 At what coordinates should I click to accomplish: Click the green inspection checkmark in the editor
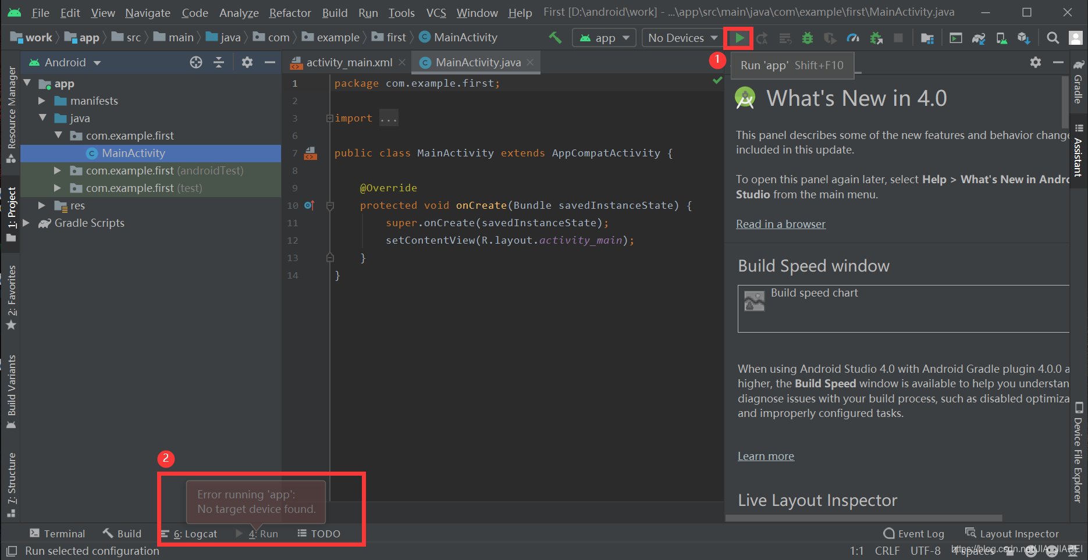(717, 80)
